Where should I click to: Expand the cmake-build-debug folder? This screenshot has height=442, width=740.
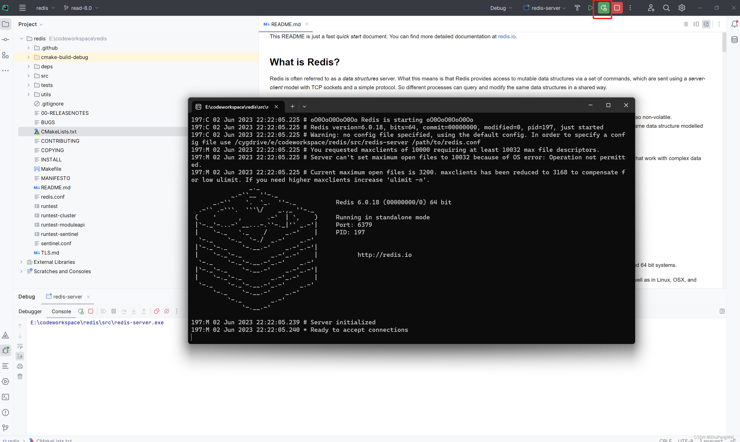pos(29,57)
